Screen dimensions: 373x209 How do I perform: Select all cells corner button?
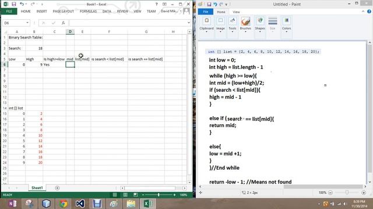[5, 31]
